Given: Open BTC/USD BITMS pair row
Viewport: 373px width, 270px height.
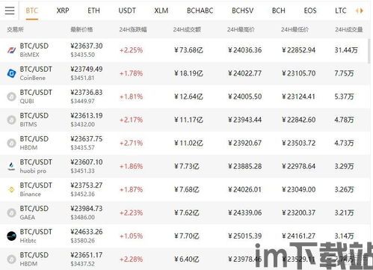Looking at the screenshot, I should 184,120.
